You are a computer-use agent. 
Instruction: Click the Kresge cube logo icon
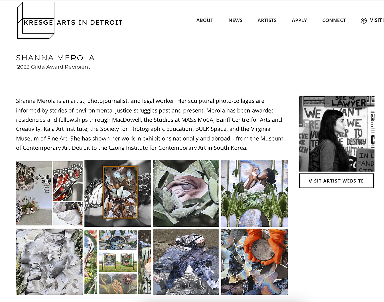[x=35, y=20]
